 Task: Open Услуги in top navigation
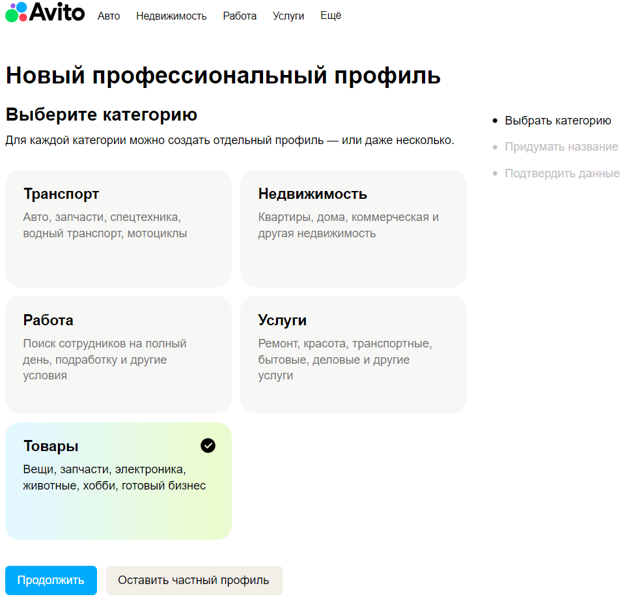click(x=288, y=16)
